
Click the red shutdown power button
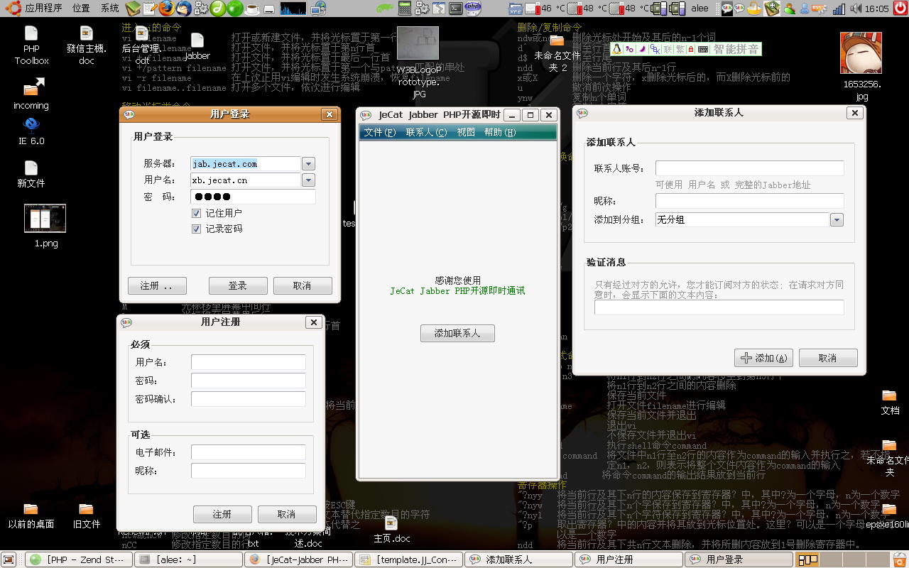pos(901,8)
